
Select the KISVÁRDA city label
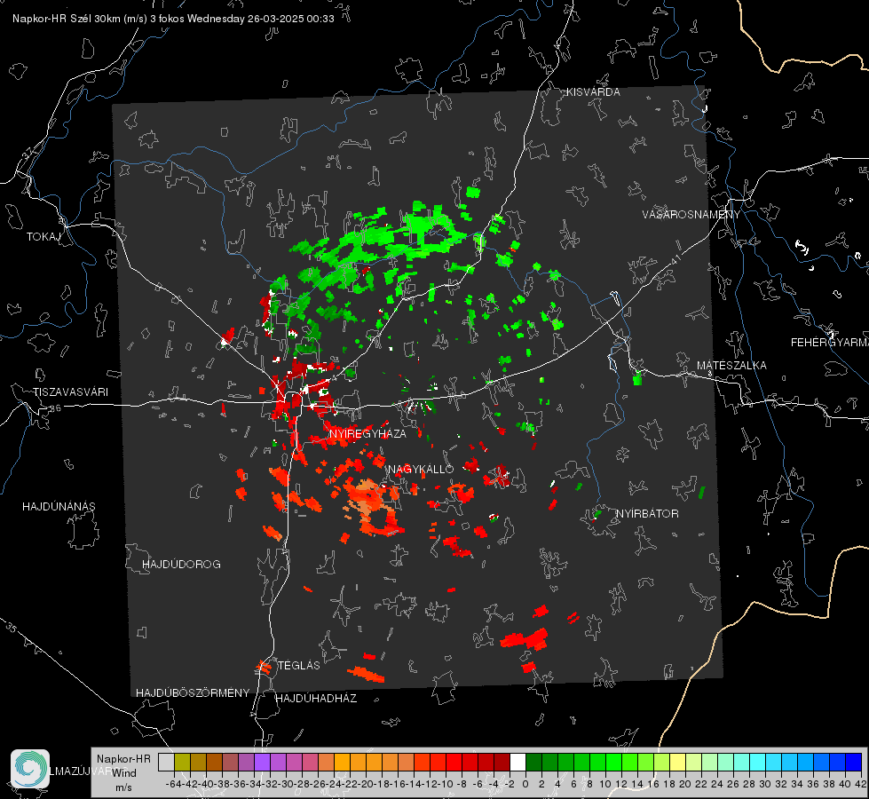tap(593, 92)
